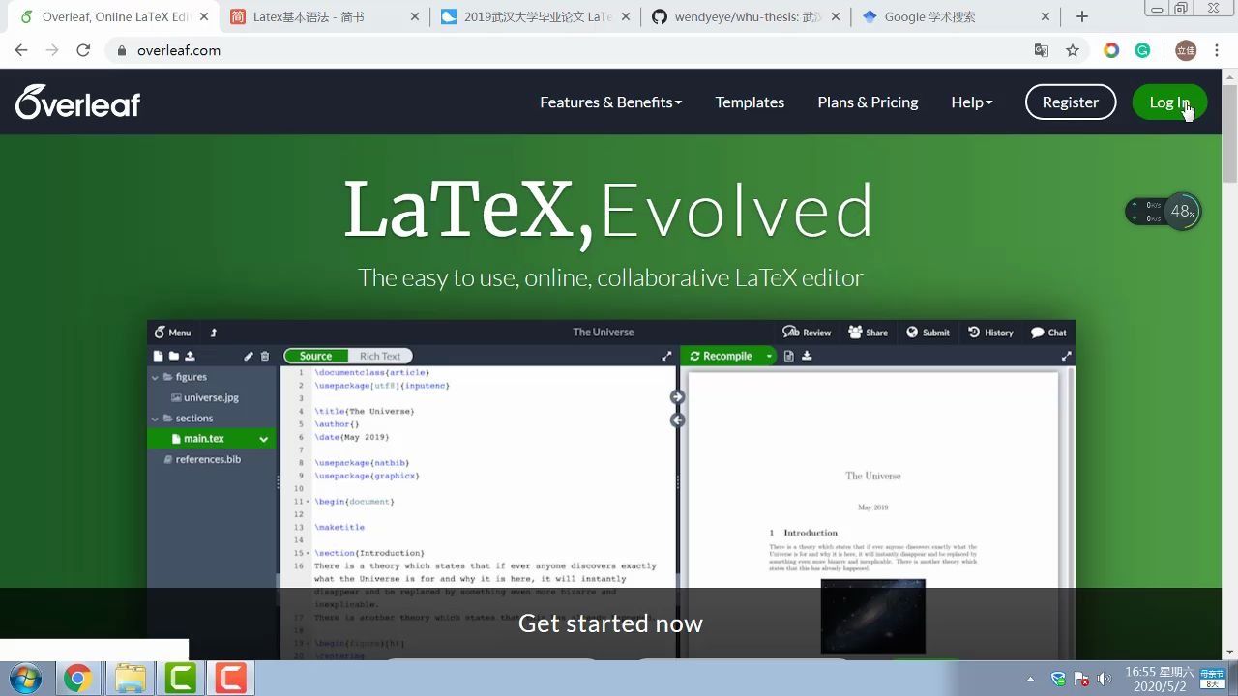Select the universe.jpg file

click(x=205, y=397)
